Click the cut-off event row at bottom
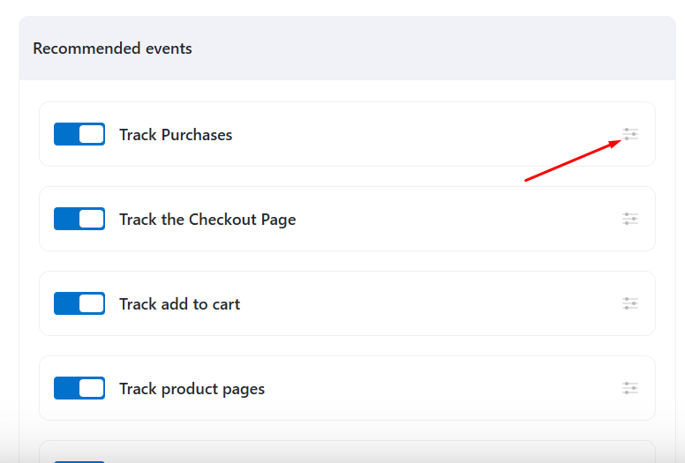Screen dimensions: 685x463 (353, 452)
